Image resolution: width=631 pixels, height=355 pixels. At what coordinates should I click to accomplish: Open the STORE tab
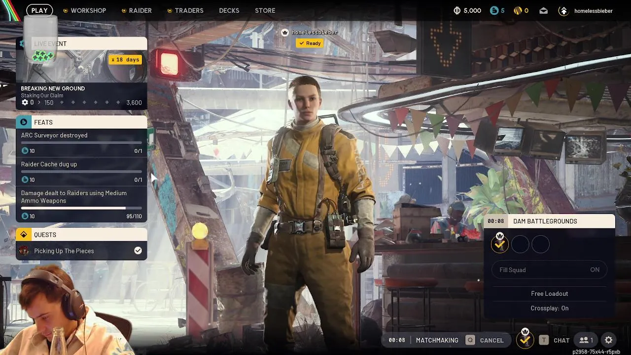click(265, 10)
